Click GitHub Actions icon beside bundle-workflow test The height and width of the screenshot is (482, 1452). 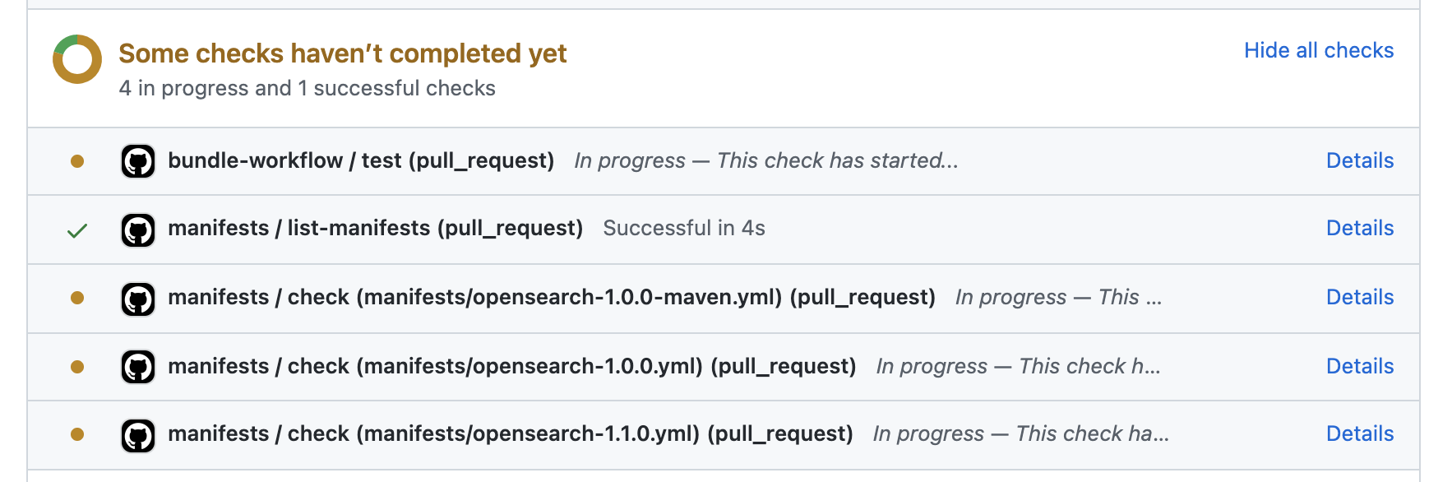(x=138, y=161)
